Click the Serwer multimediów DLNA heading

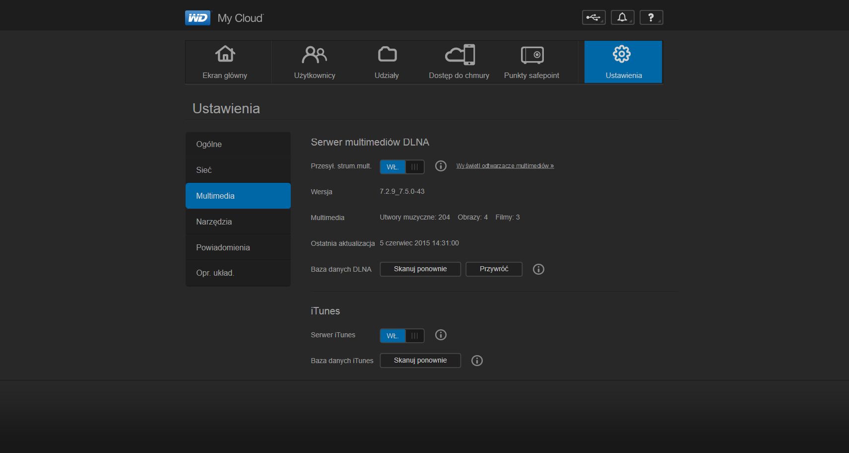click(370, 142)
